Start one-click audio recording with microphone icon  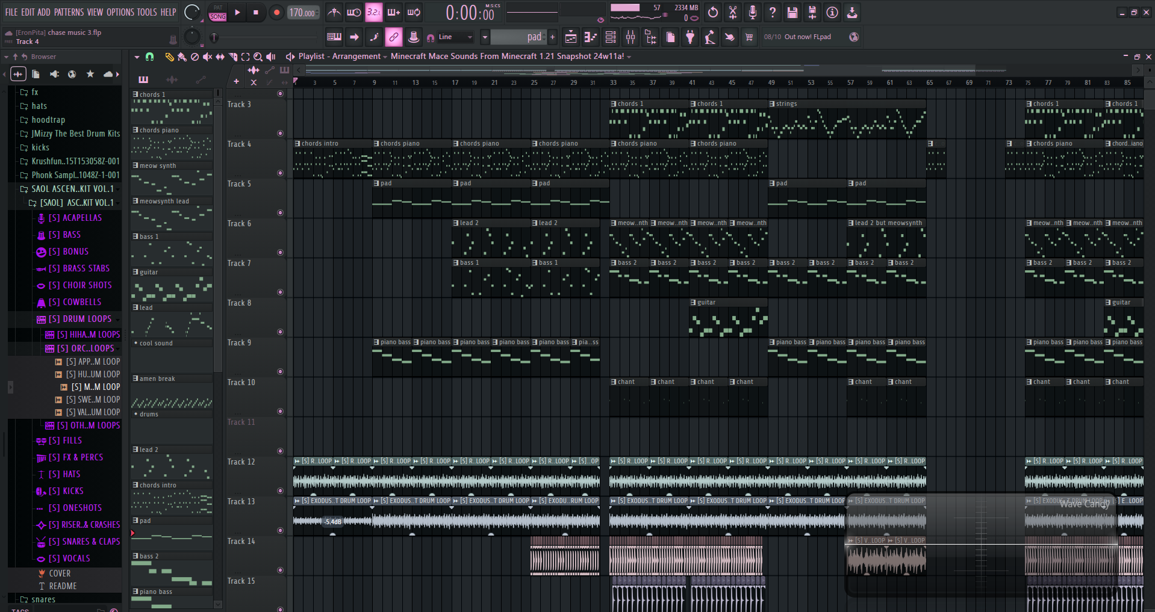pos(753,12)
